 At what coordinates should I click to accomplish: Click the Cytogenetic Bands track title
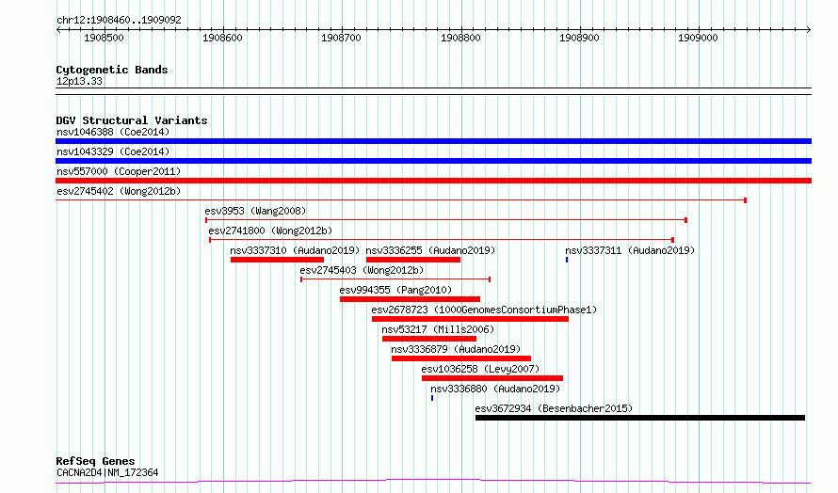(x=112, y=70)
